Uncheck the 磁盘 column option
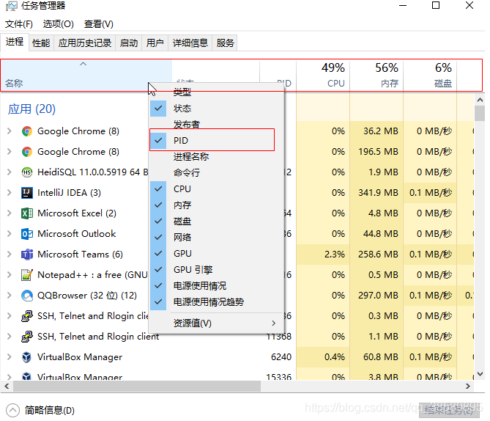490x421 pixels. (217, 222)
